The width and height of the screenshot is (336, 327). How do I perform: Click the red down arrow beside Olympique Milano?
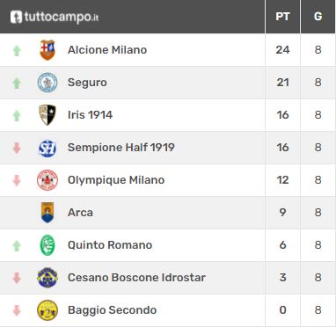(x=17, y=180)
